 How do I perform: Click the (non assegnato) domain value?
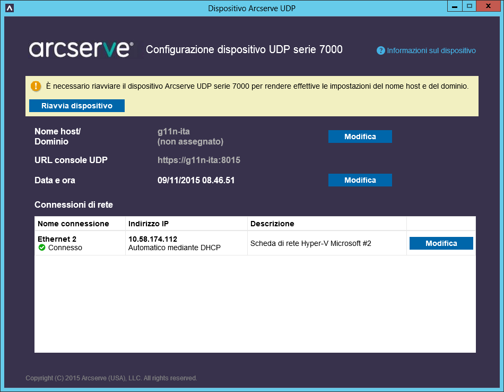click(x=190, y=142)
